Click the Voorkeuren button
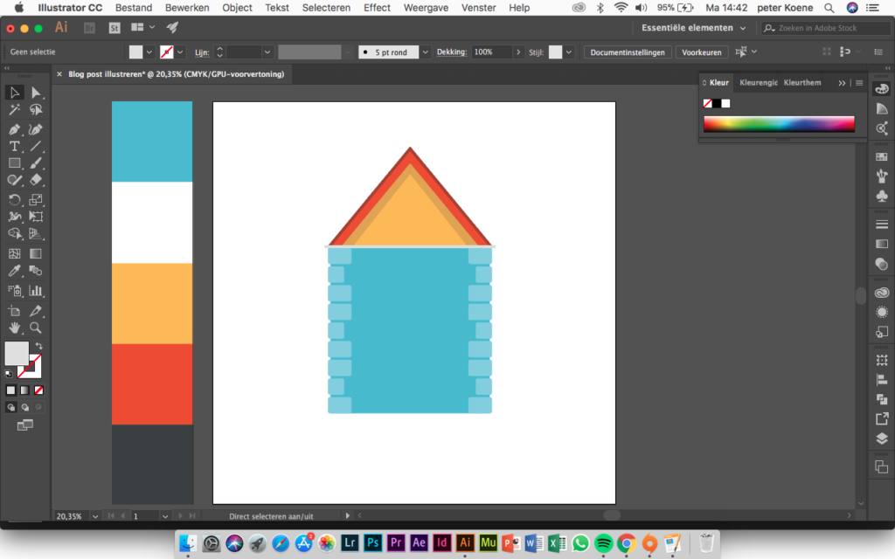The height and width of the screenshot is (559, 895). tap(702, 52)
